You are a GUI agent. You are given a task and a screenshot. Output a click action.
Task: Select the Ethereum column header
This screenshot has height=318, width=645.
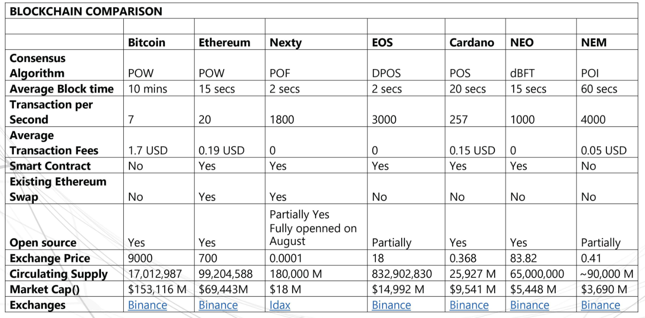pyautogui.click(x=224, y=42)
